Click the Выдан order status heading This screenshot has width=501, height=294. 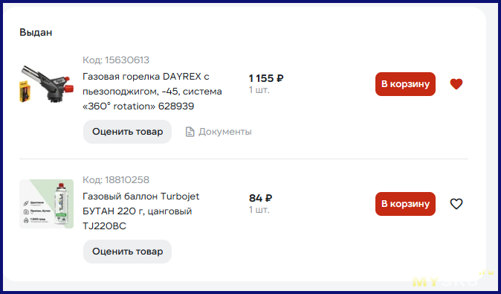point(36,32)
